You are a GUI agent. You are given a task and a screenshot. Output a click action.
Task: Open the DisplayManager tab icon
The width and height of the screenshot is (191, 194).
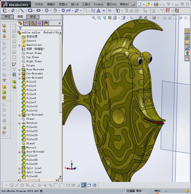[x=46, y=23]
